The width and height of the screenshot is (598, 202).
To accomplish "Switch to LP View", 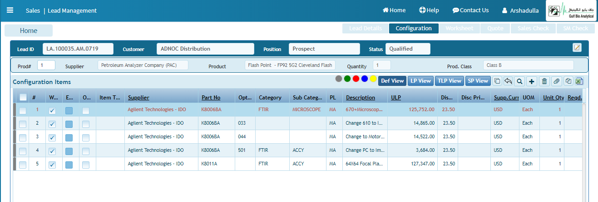I will click(x=420, y=81).
